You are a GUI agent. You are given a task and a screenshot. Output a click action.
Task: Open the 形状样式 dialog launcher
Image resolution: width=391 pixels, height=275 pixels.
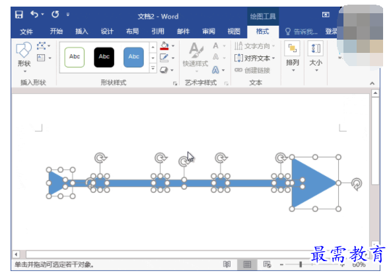point(175,83)
